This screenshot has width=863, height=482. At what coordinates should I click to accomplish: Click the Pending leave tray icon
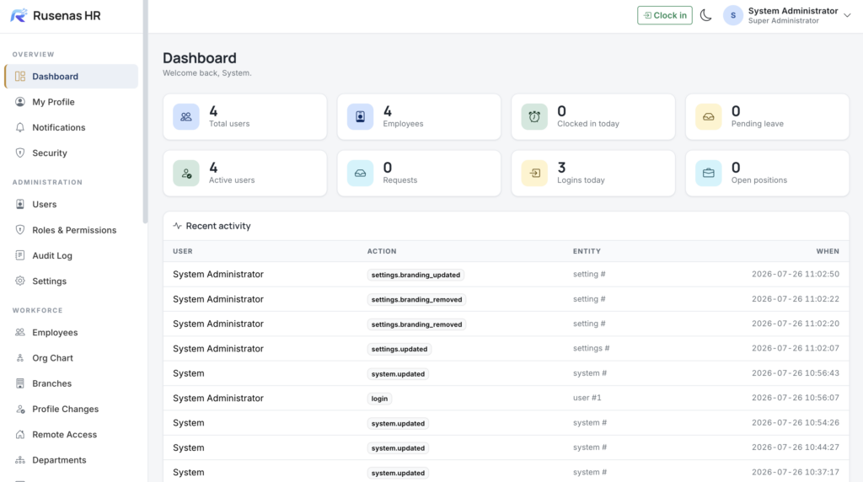click(x=708, y=116)
